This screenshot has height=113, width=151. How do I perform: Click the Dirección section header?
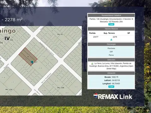(111, 60)
